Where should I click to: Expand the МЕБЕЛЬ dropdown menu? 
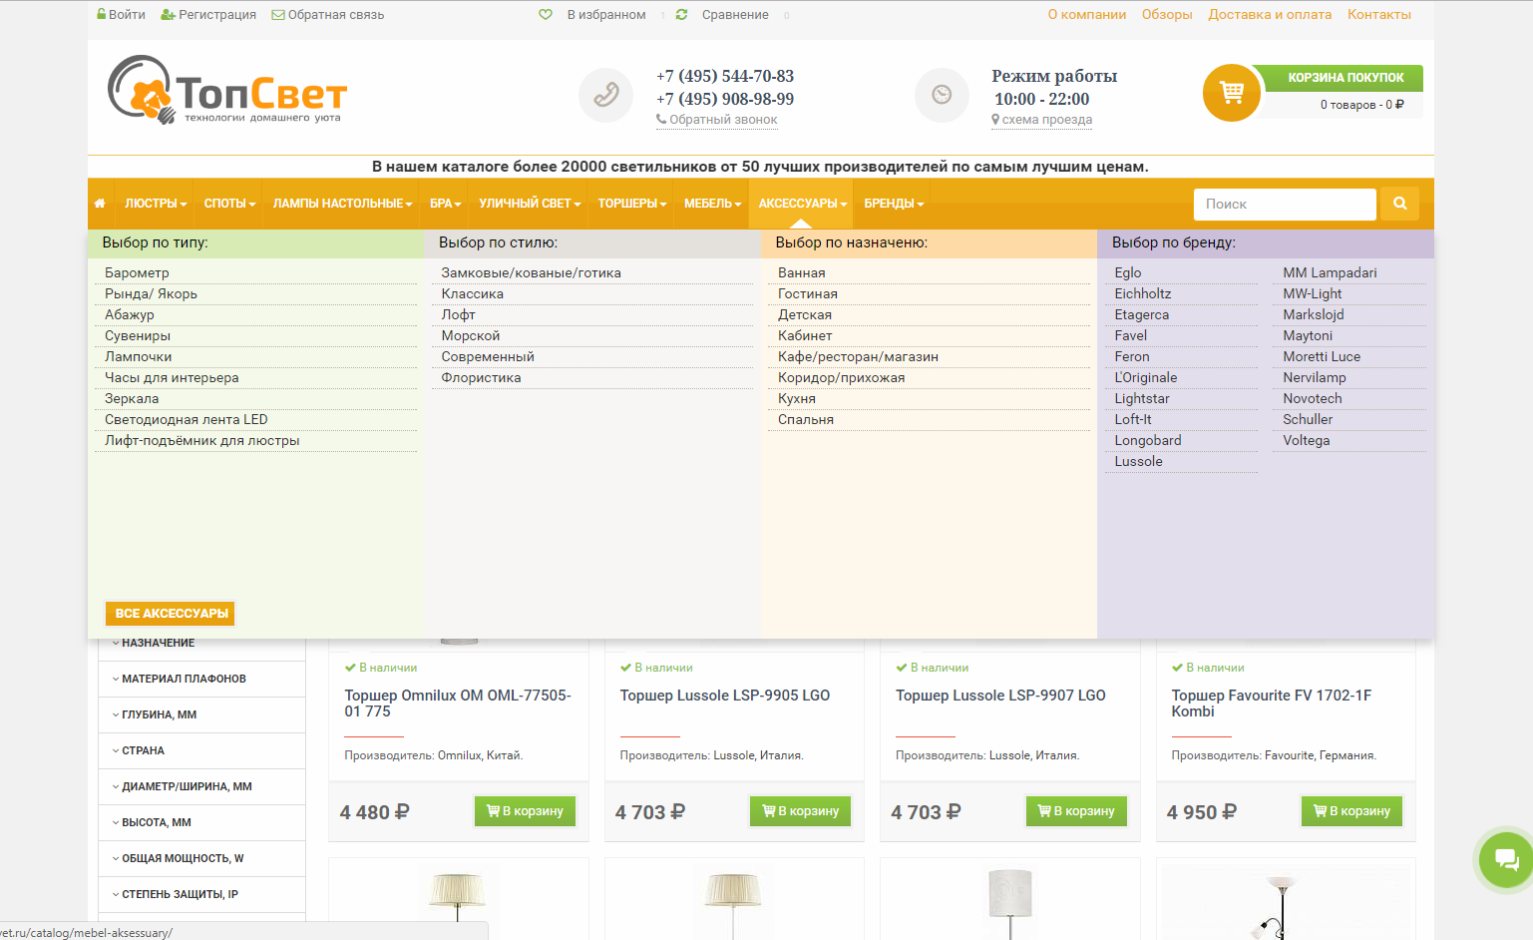[x=712, y=204]
